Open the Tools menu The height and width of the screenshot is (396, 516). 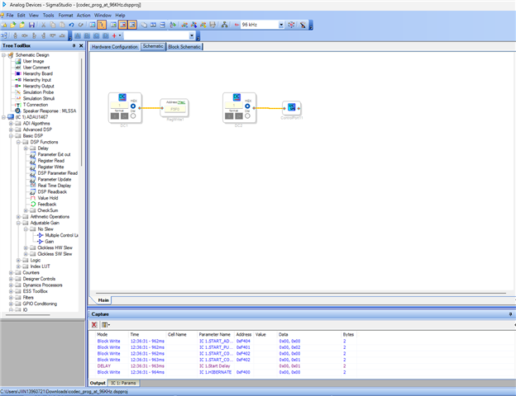[48, 15]
